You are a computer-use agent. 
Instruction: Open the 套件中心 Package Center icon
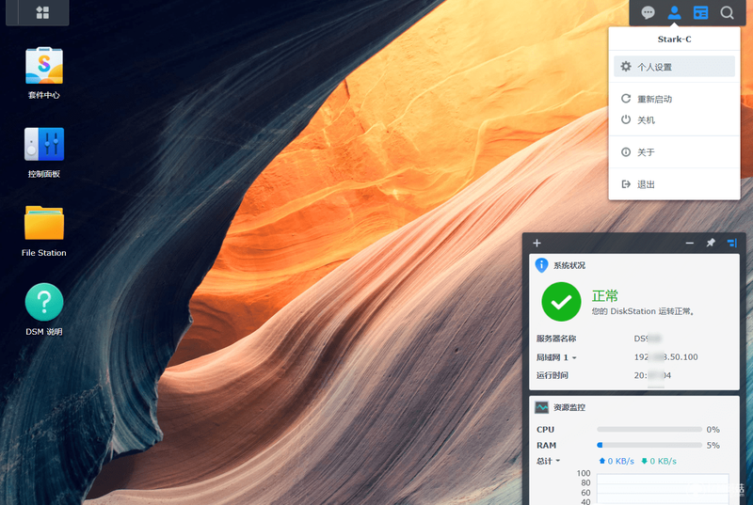43,66
